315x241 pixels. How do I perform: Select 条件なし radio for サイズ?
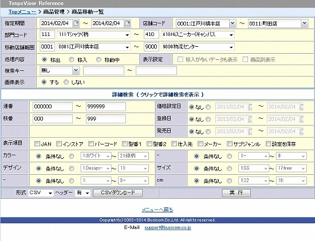click(196, 168)
